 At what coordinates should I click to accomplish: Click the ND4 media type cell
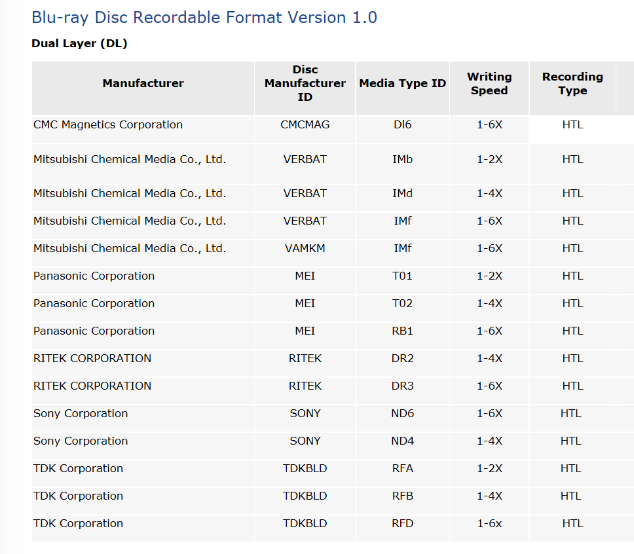tap(402, 441)
